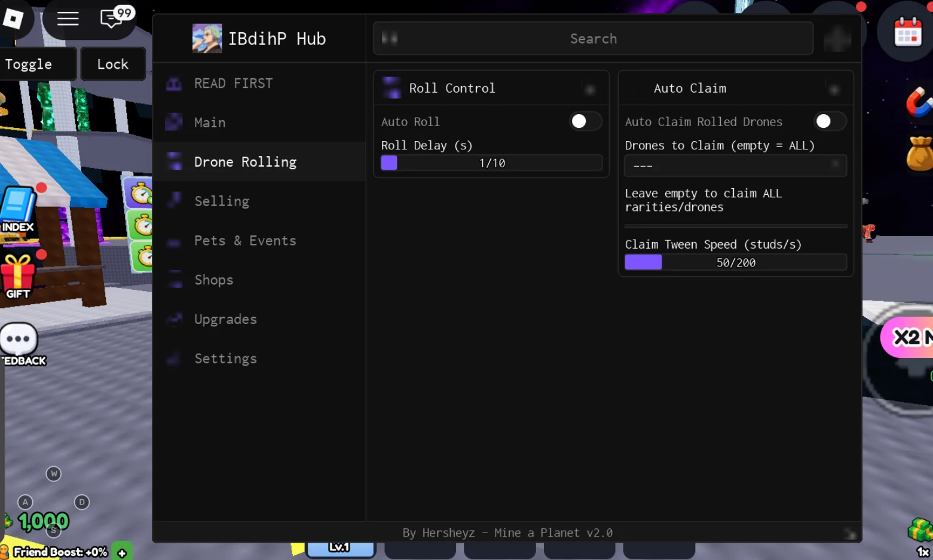The height and width of the screenshot is (560, 933).
Task: Select the Drone Rolling tab
Action: (x=259, y=161)
